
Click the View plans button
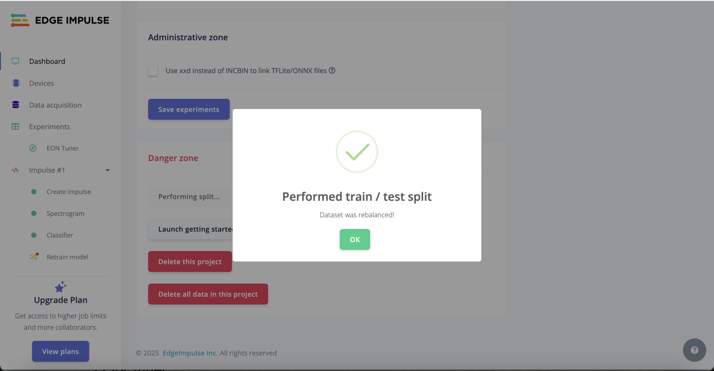click(x=61, y=351)
